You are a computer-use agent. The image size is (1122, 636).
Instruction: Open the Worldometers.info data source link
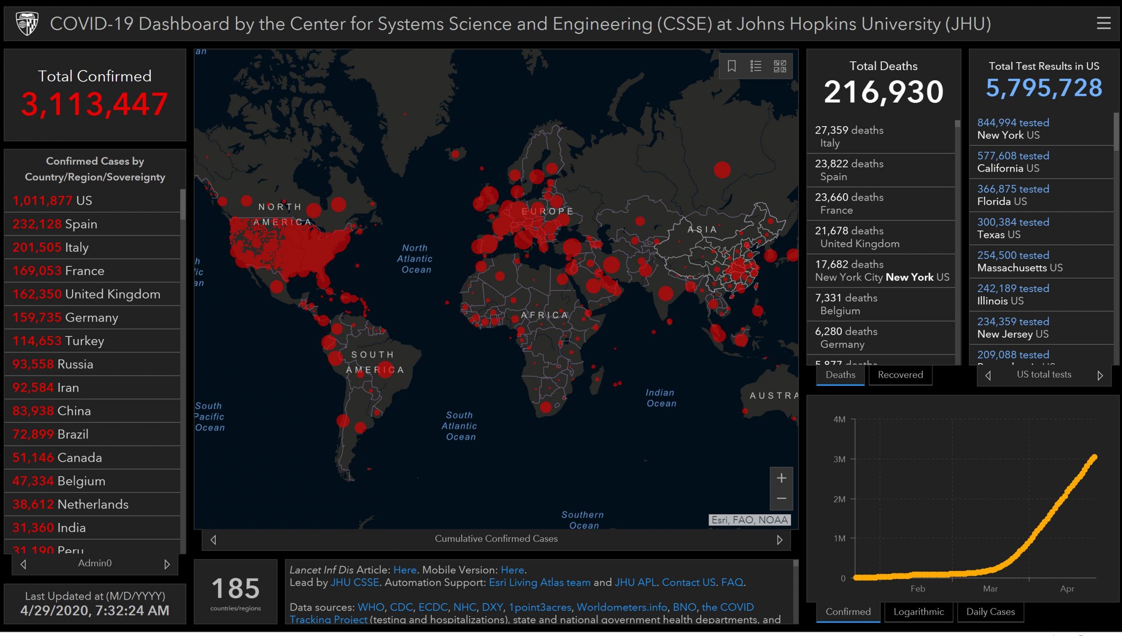point(621,607)
